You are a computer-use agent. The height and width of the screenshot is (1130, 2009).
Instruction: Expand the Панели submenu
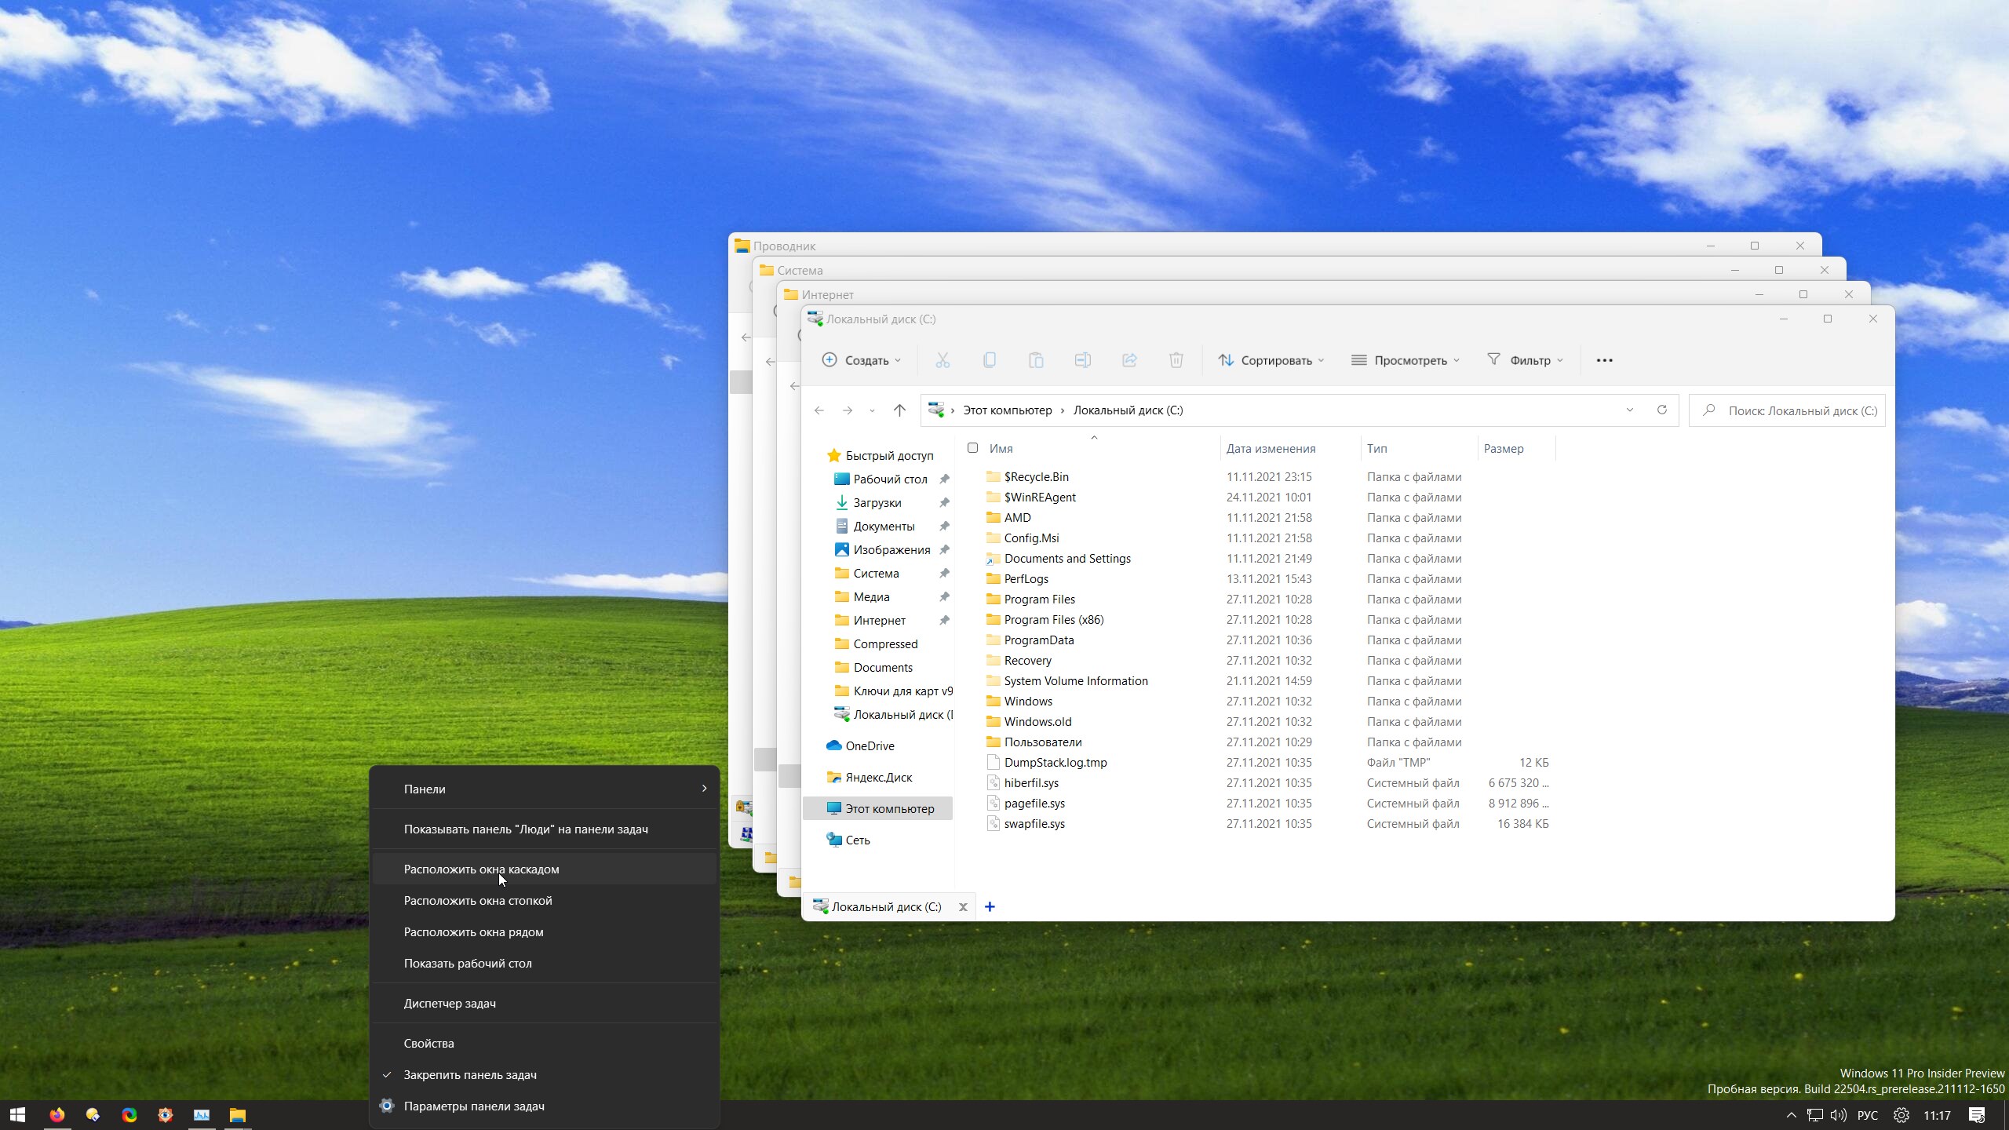pos(545,789)
